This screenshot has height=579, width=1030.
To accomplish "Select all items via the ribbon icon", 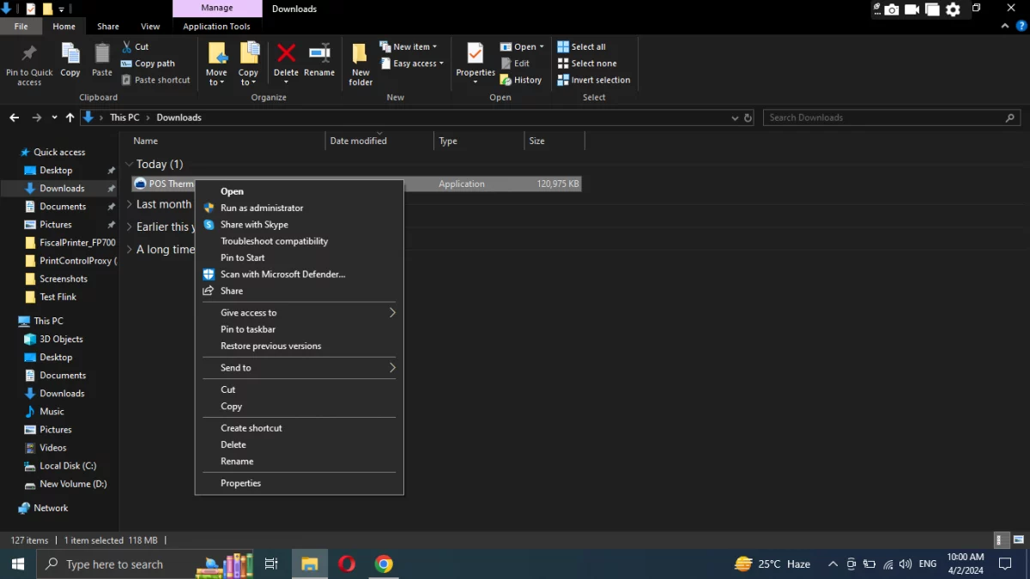I will (583, 46).
